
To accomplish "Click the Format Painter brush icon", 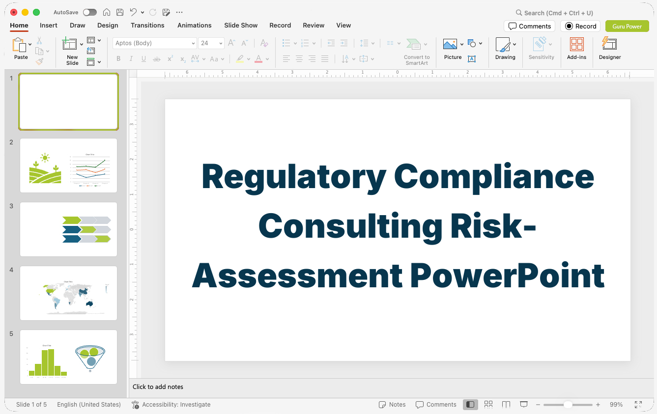I will (x=39, y=62).
